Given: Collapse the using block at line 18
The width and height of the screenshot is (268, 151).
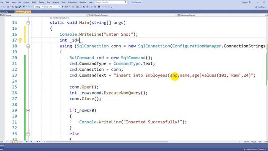Looking at the screenshot, I should click(28, 46).
